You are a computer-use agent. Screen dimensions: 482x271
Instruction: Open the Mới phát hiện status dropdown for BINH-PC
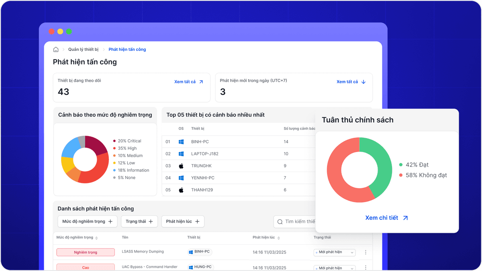click(x=335, y=252)
